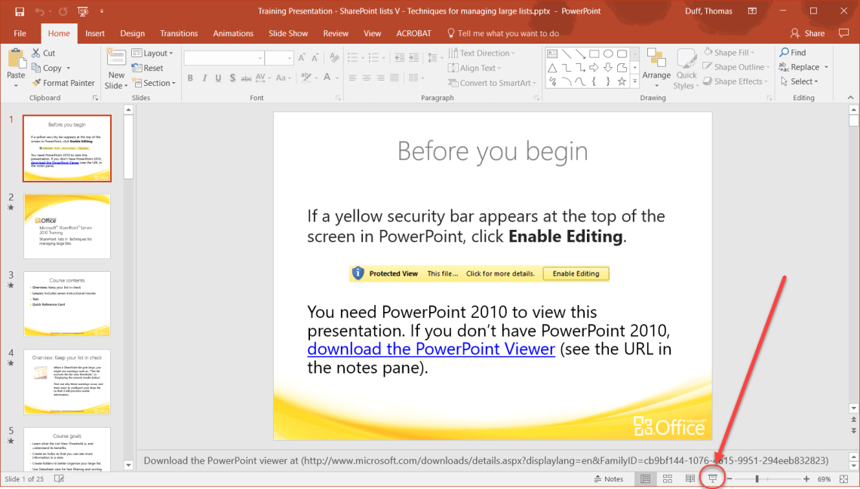Screen dimensions: 860x489
Task: Switch to the Transitions tab
Action: [x=178, y=33]
